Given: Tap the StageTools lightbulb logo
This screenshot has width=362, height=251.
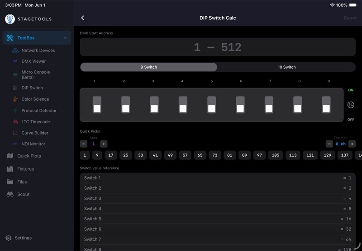Looking at the screenshot, I should 10,19.
